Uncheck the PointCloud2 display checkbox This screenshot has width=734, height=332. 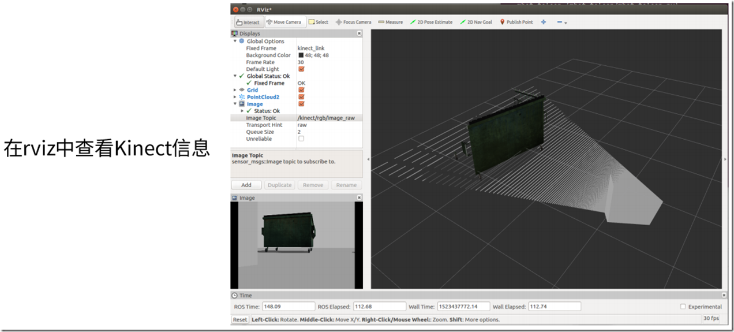(x=301, y=97)
